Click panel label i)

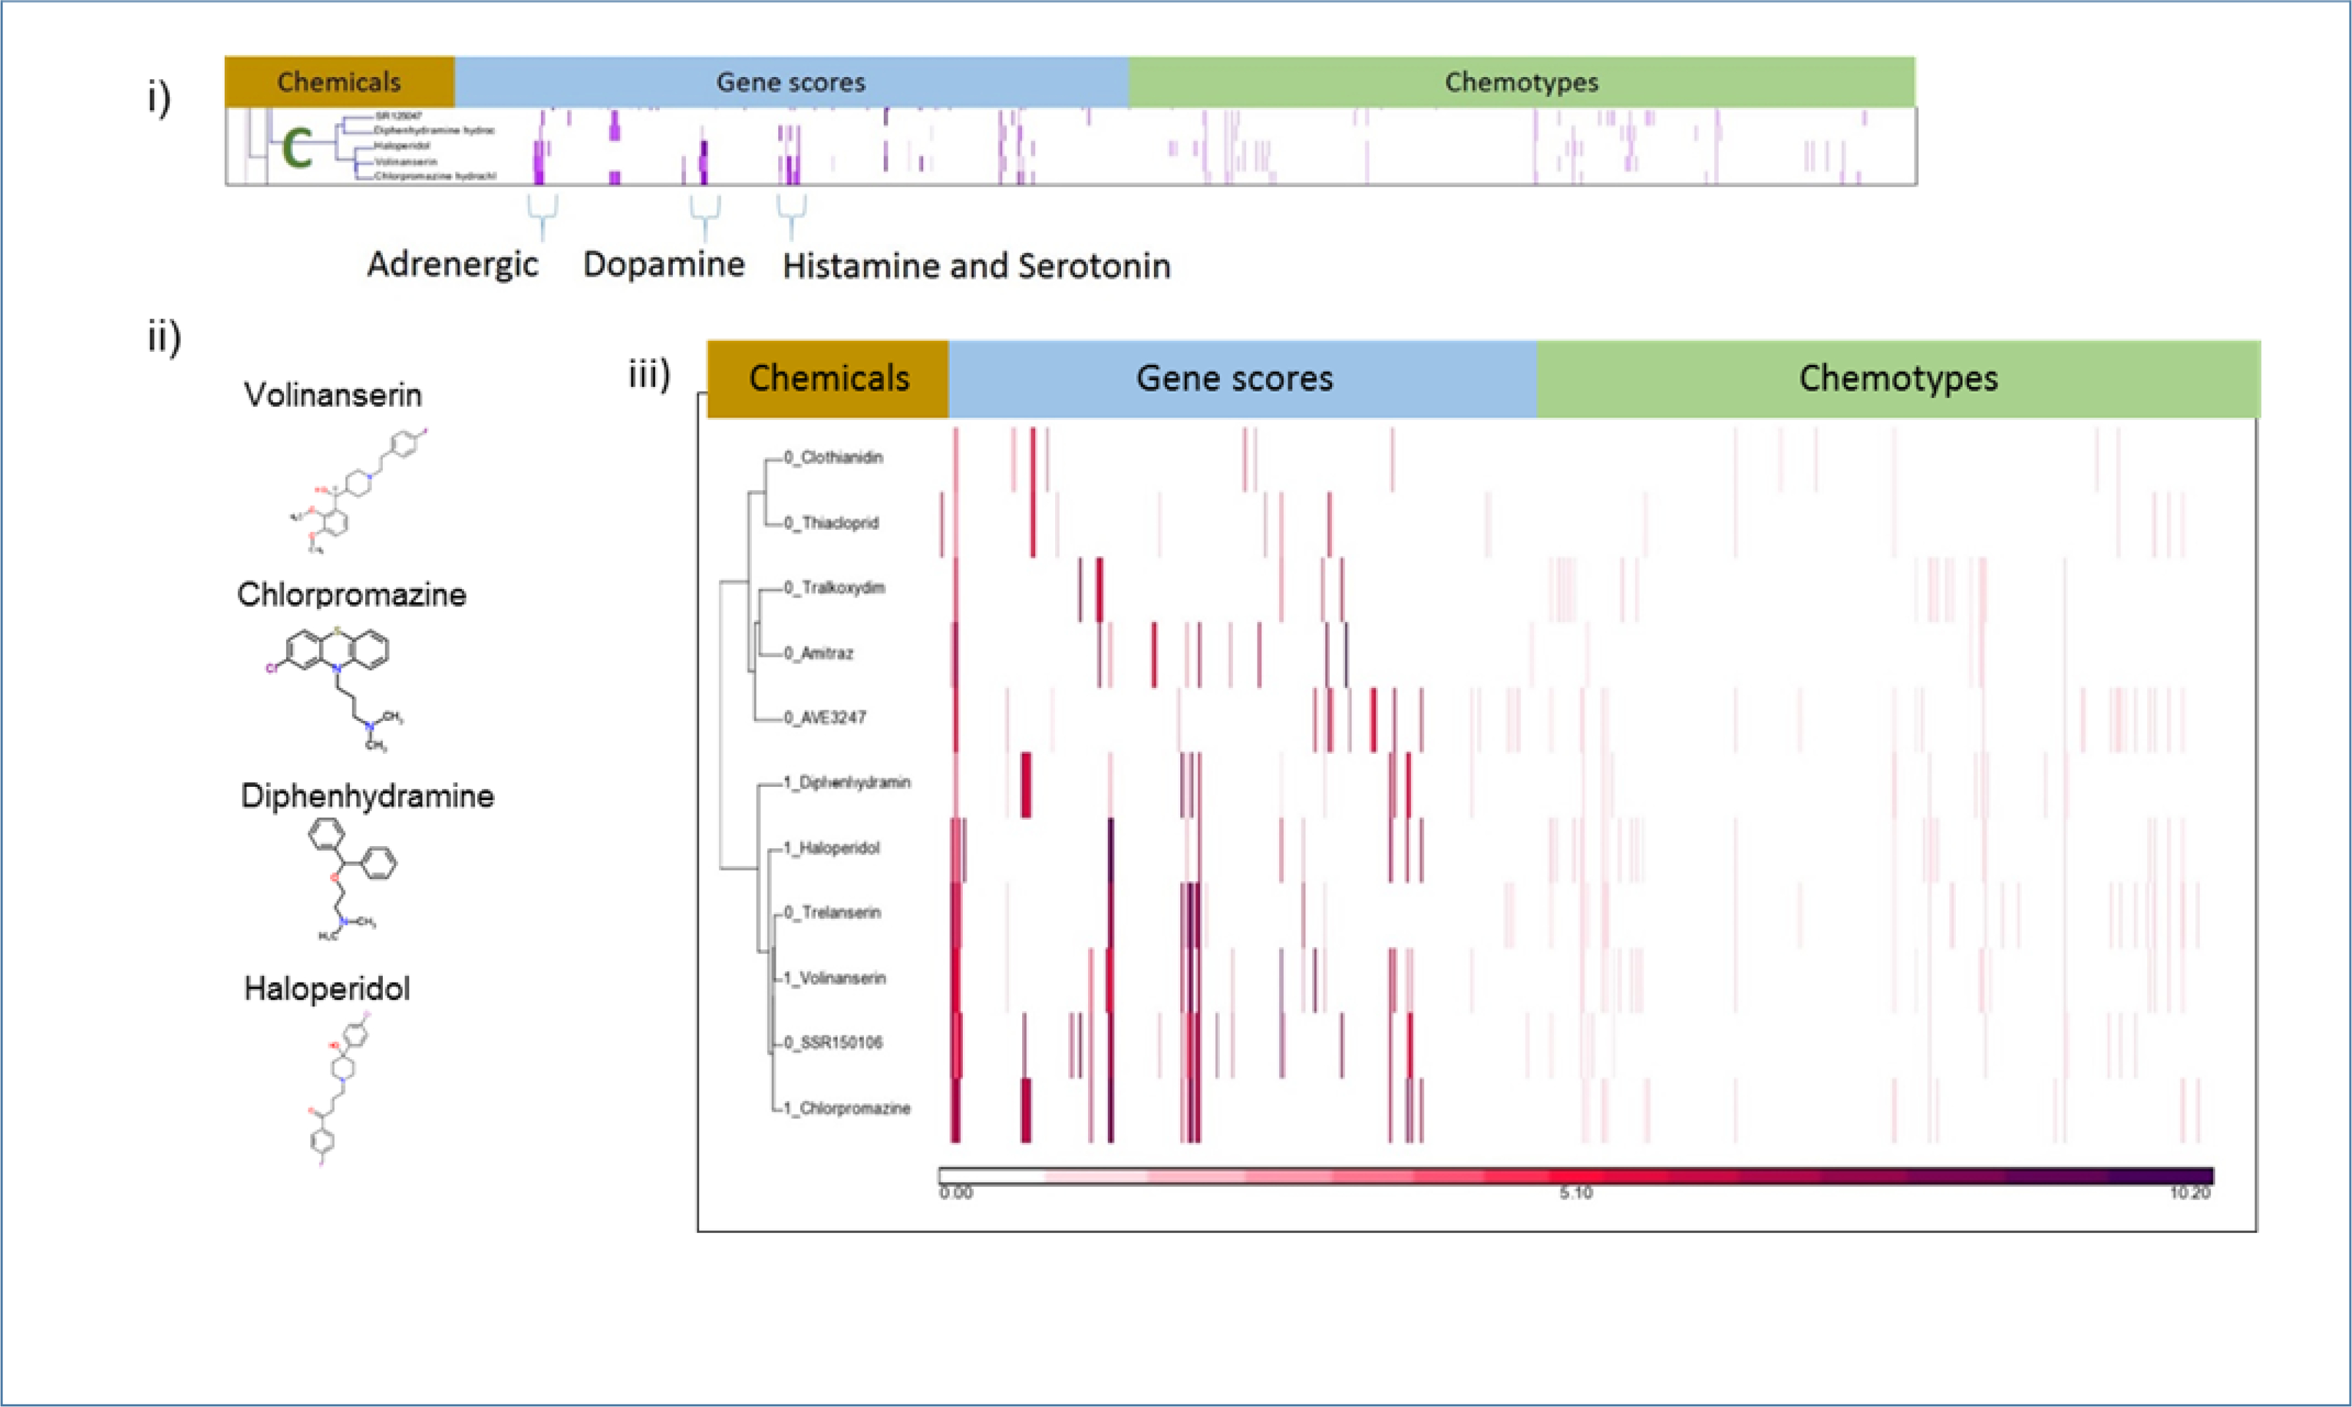coord(159,98)
